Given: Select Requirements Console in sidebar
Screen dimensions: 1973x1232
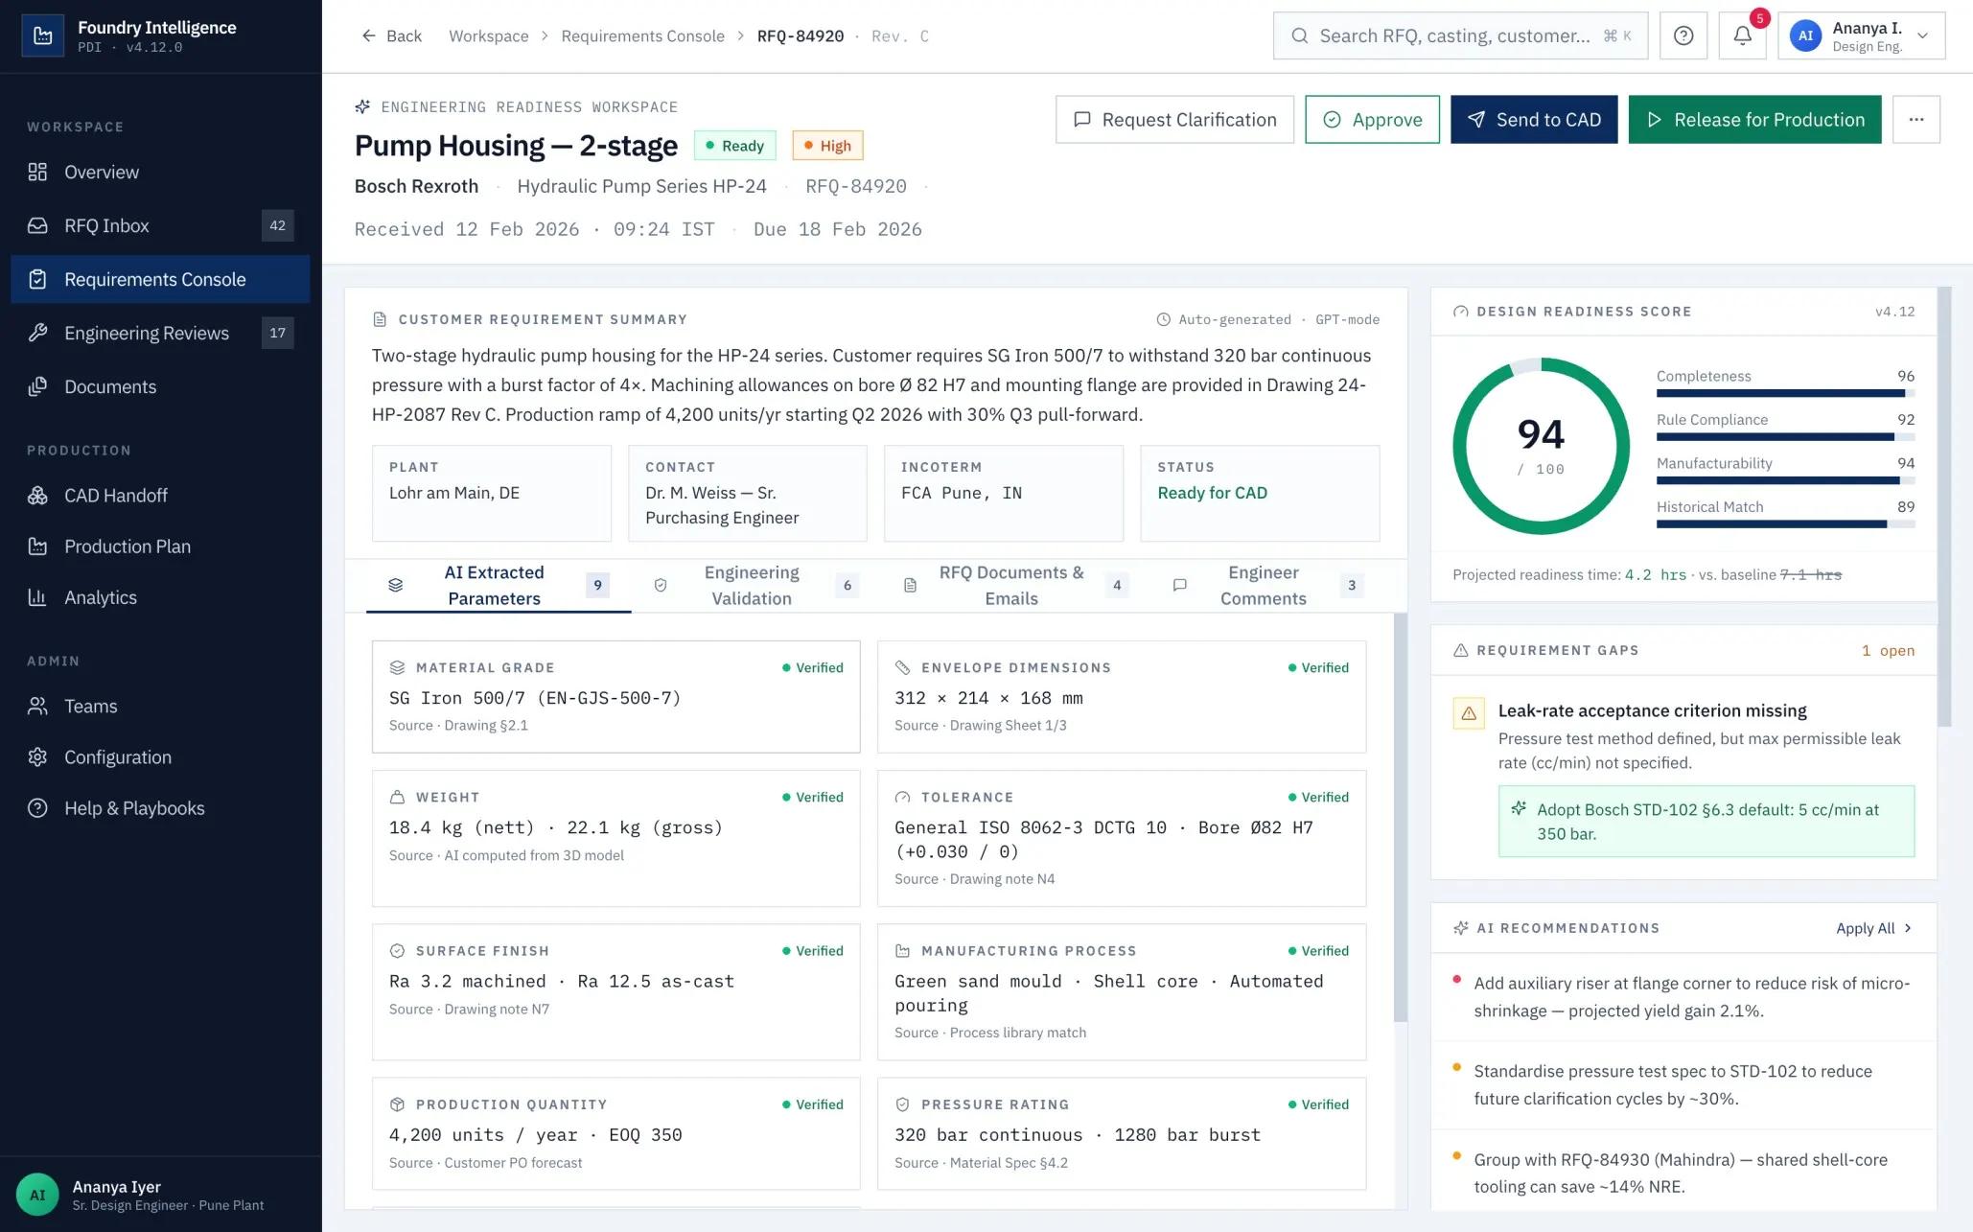Looking at the screenshot, I should point(160,279).
